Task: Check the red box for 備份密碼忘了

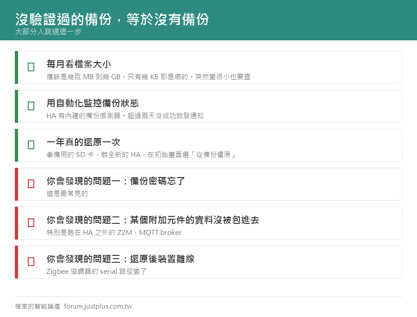Action: [x=31, y=184]
